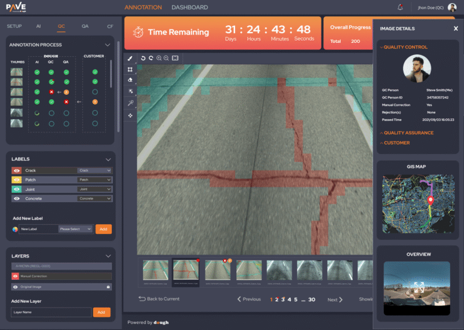Click the fit-to-screen icon in the toolbar
This screenshot has width=464, height=330.
point(175,58)
